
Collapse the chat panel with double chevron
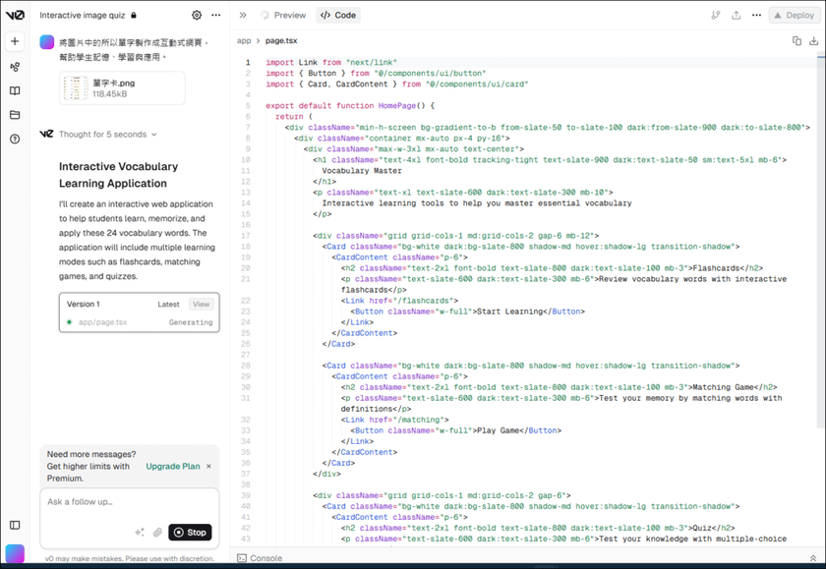point(243,16)
